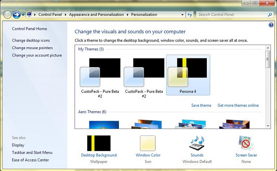The image size is (277, 171).
Task: Select Appearance and Personalization breadcrumb
Action: click(x=96, y=14)
